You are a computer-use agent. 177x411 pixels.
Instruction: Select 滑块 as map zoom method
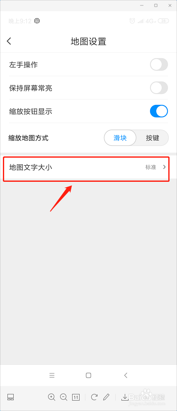coord(120,138)
